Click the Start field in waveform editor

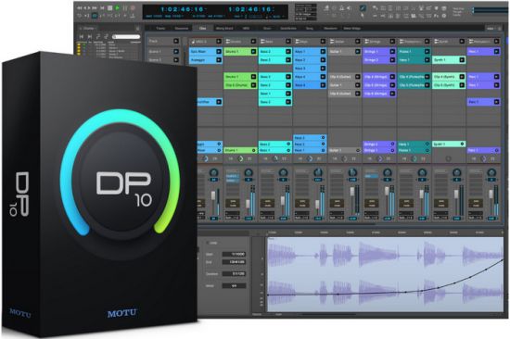[x=234, y=254]
